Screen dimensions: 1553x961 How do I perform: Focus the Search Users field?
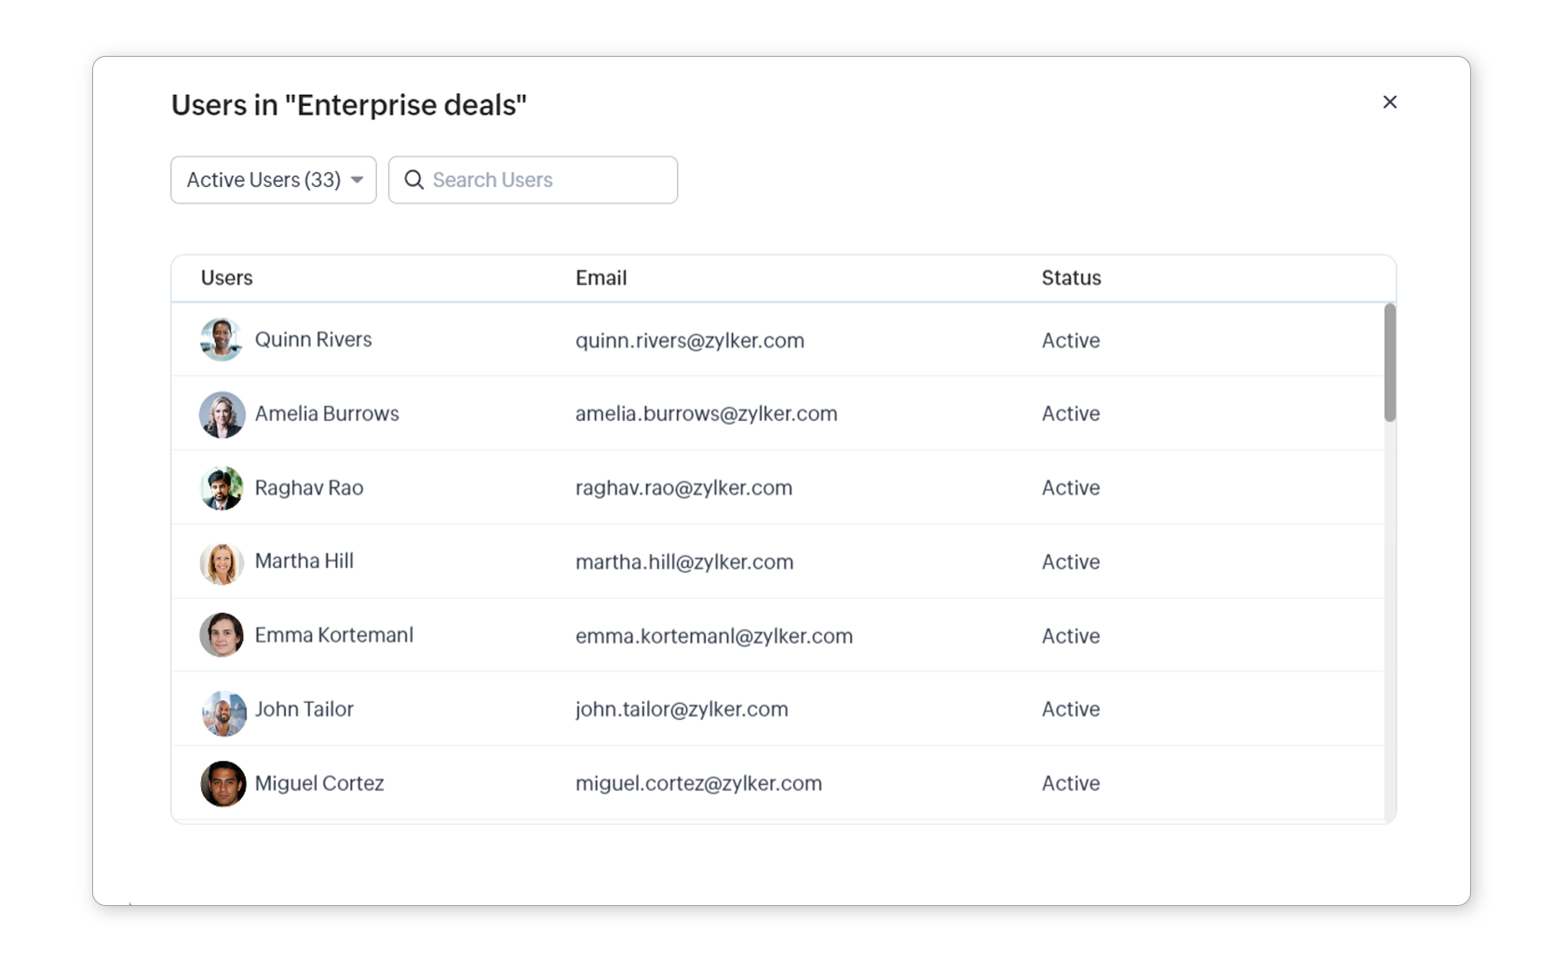click(549, 180)
